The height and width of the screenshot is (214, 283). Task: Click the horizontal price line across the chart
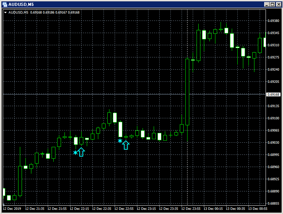click(139, 94)
